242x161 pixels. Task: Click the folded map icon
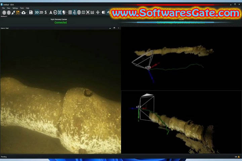point(83,12)
